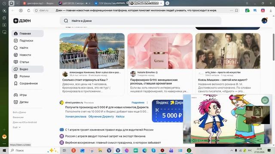Open news about driving rules from April 1
275x154 pixels.
(x=109, y=130)
